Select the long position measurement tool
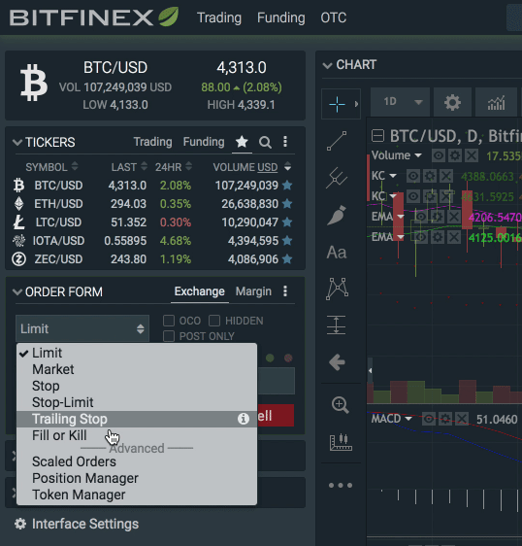The height and width of the screenshot is (546, 522). tap(337, 324)
